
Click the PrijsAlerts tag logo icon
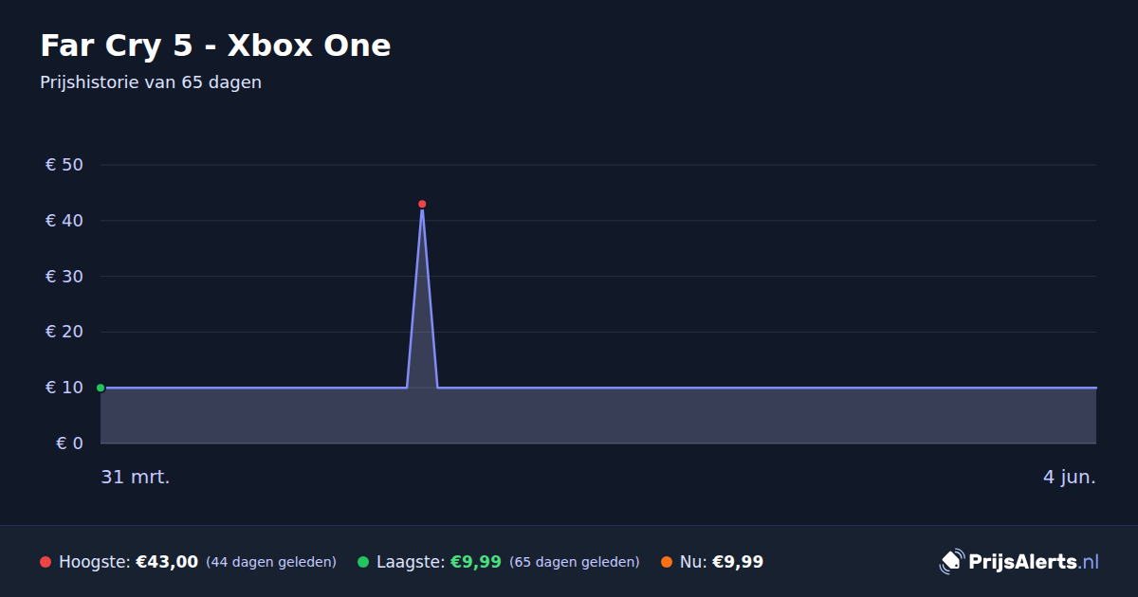951,562
